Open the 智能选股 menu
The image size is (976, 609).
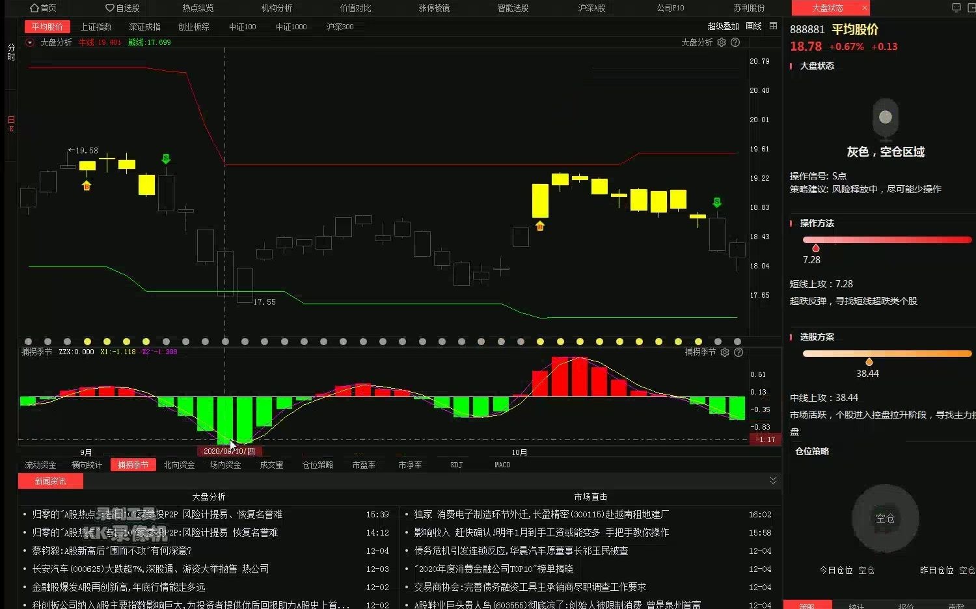(513, 8)
